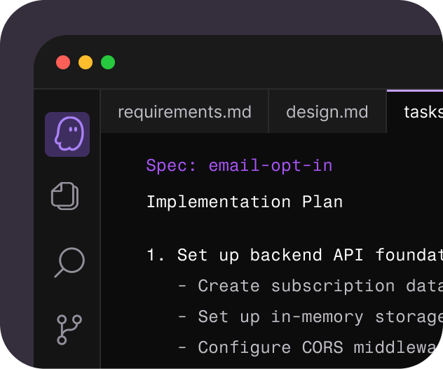Open the file explorer icon in sidebar
This screenshot has width=443, height=369.
65,196
